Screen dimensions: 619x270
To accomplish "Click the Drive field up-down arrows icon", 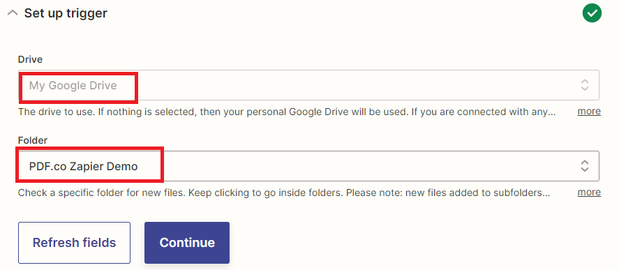I will point(585,85).
